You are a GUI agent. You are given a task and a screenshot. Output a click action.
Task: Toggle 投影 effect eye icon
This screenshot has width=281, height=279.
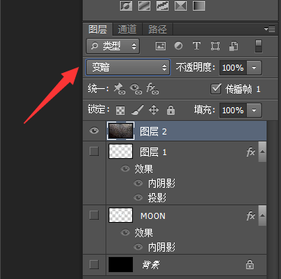(138, 197)
